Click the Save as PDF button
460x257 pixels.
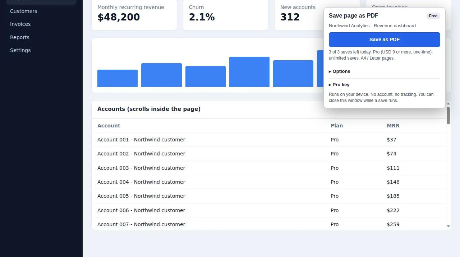(384, 39)
